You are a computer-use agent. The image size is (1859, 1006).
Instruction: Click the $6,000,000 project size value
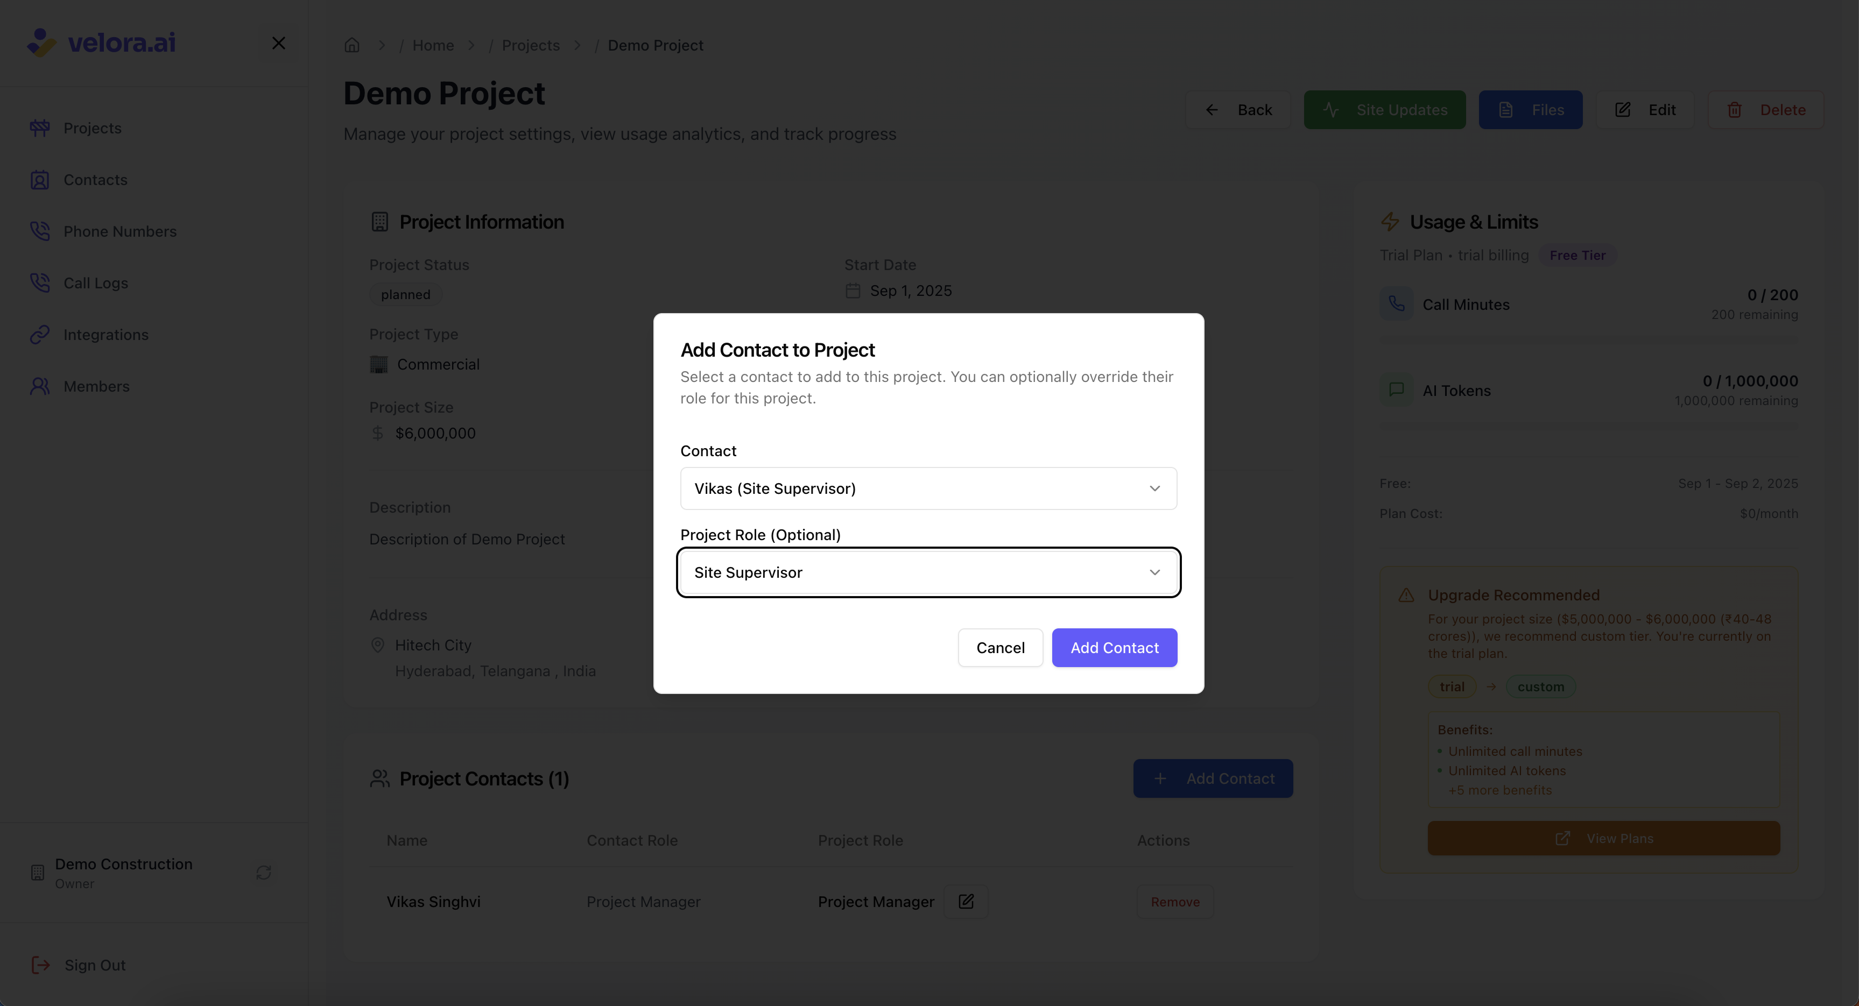(x=435, y=433)
